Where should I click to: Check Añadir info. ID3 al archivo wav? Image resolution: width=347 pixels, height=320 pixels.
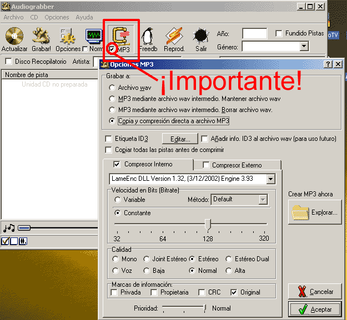[204, 139]
